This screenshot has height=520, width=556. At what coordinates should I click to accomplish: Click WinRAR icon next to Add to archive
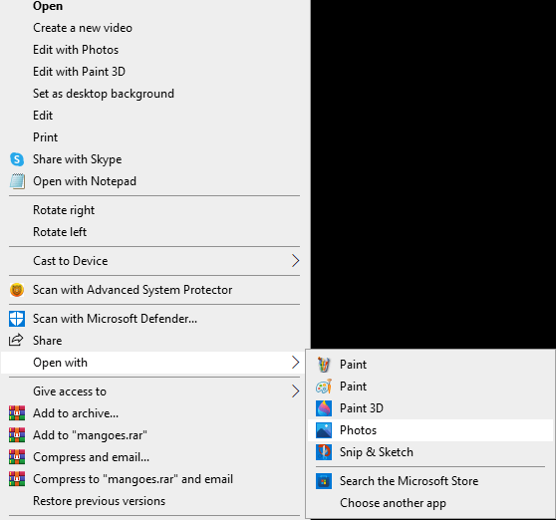[x=17, y=413]
